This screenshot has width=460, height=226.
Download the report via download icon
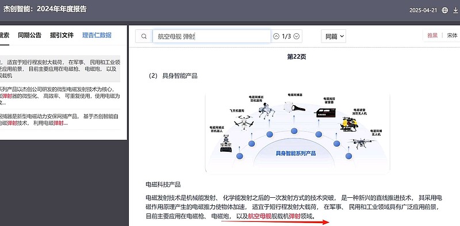pos(455,10)
